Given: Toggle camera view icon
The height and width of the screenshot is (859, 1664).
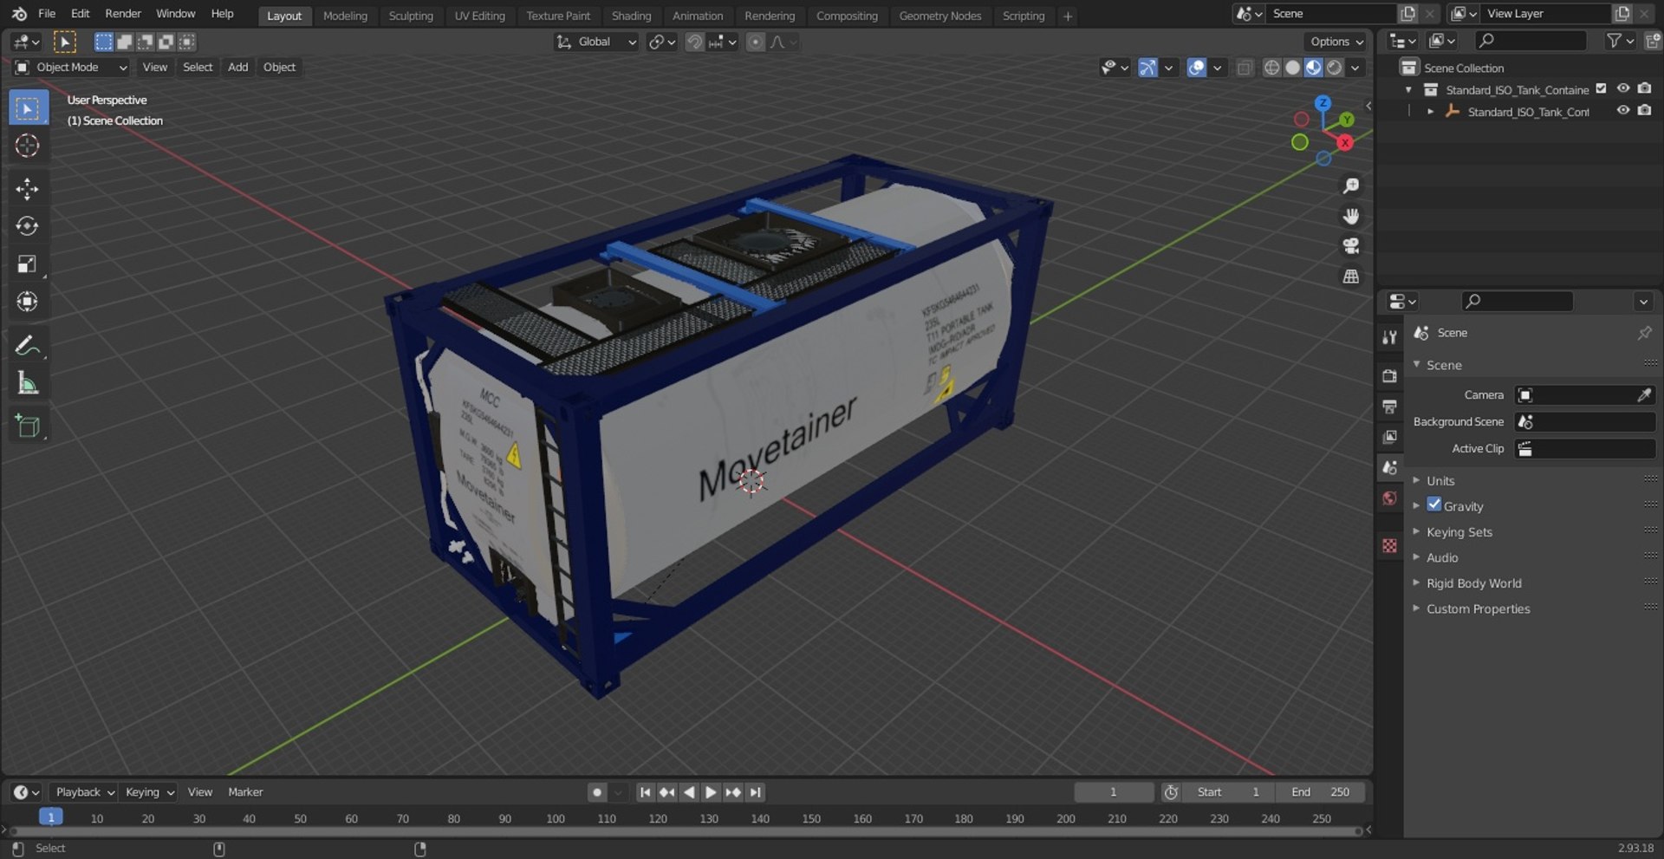Looking at the screenshot, I should [1350, 246].
